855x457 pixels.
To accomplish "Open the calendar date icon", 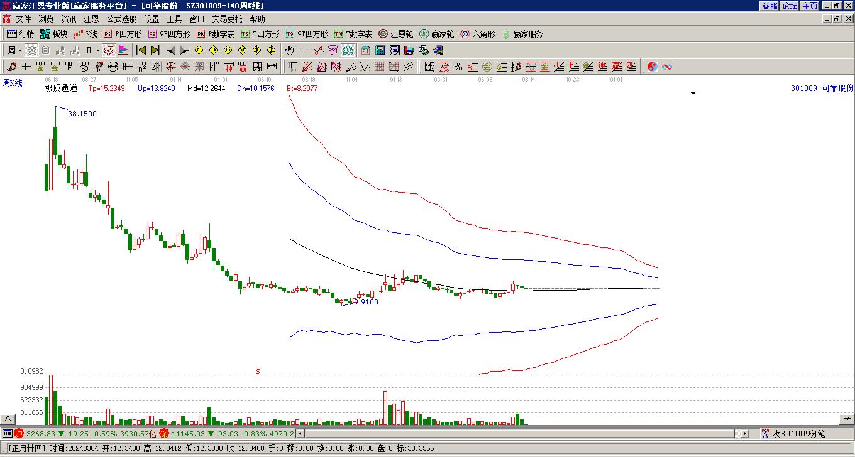I will pyautogui.click(x=366, y=50).
